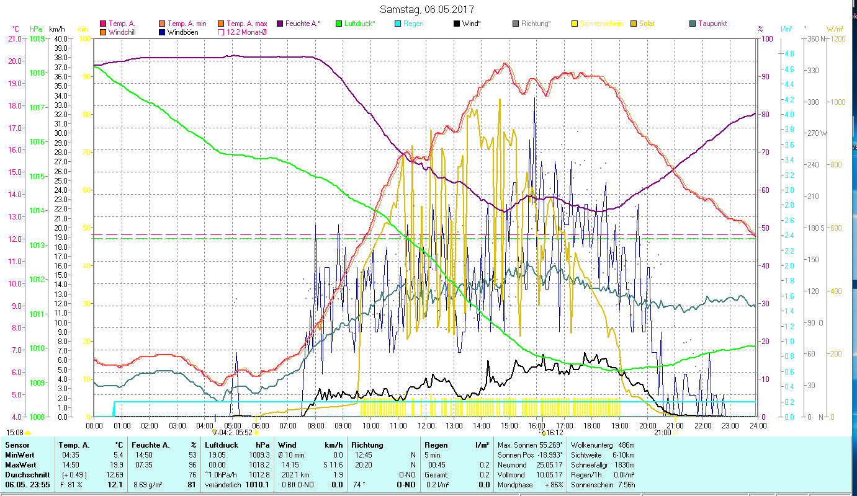
Task: Click the sunset marker at 21:00
Action: point(675,433)
